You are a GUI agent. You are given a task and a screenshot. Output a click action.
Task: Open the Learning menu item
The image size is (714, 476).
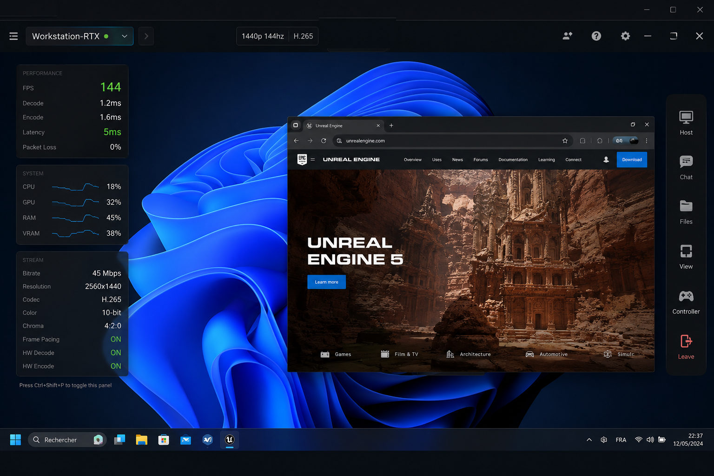tap(547, 159)
